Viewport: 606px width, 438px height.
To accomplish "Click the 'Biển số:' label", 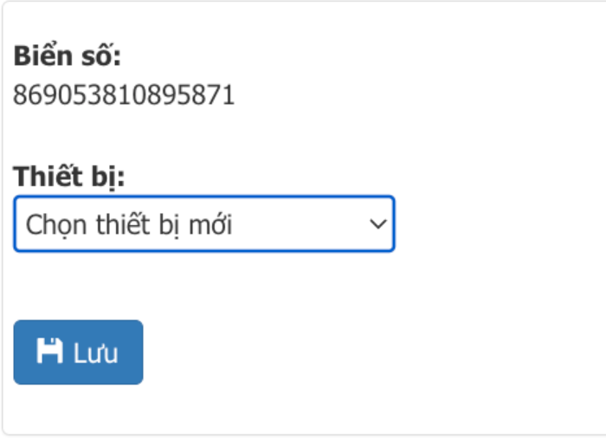I will click(68, 55).
